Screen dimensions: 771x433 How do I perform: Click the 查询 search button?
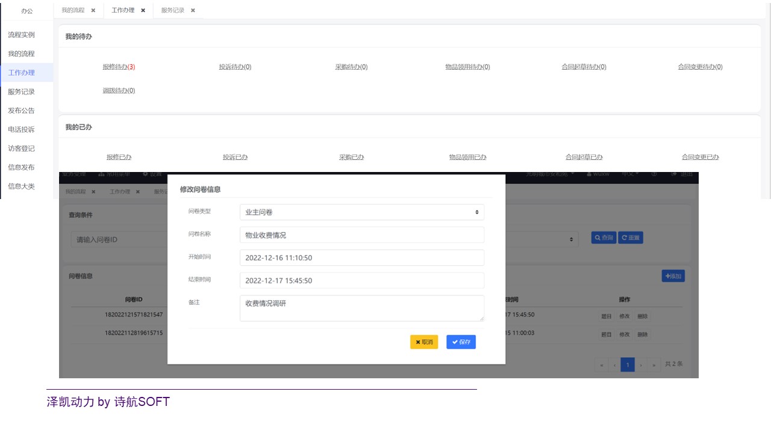tap(603, 238)
